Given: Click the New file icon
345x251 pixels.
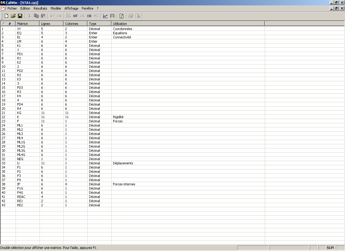Looking at the screenshot, I should pyautogui.click(x=6, y=16).
